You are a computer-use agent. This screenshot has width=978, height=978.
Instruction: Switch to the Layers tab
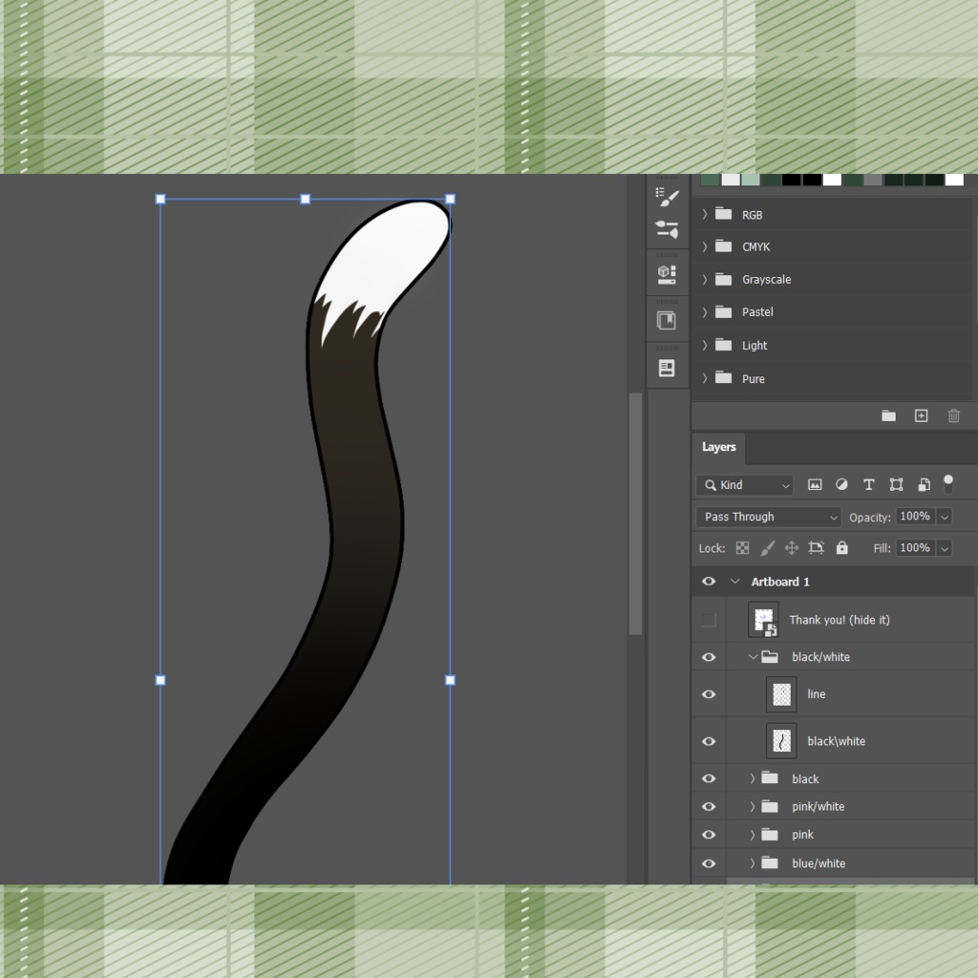point(718,447)
